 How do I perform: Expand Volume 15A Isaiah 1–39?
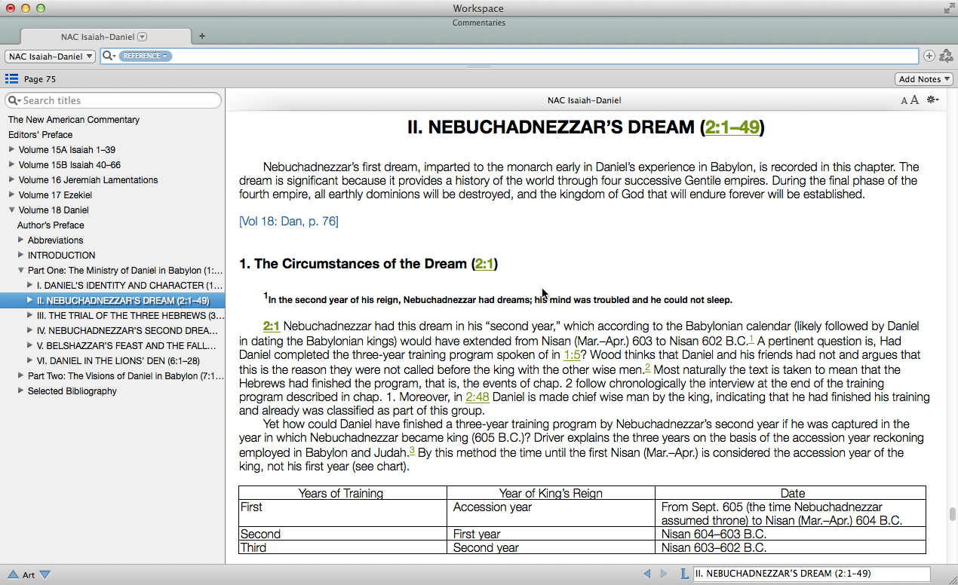[x=11, y=149]
